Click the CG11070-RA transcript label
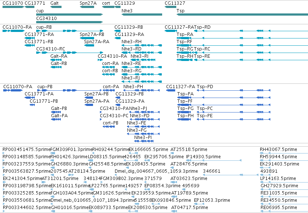Viewport: 308px width, 213px height. [x=17, y=27]
